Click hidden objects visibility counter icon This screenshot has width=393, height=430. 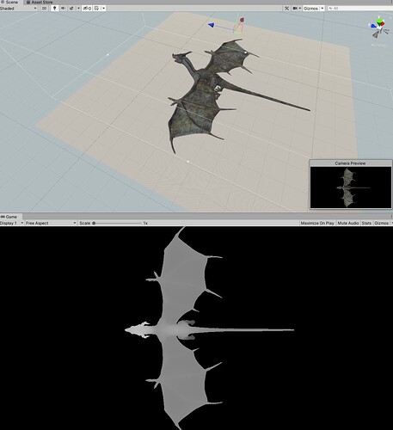(87, 9)
